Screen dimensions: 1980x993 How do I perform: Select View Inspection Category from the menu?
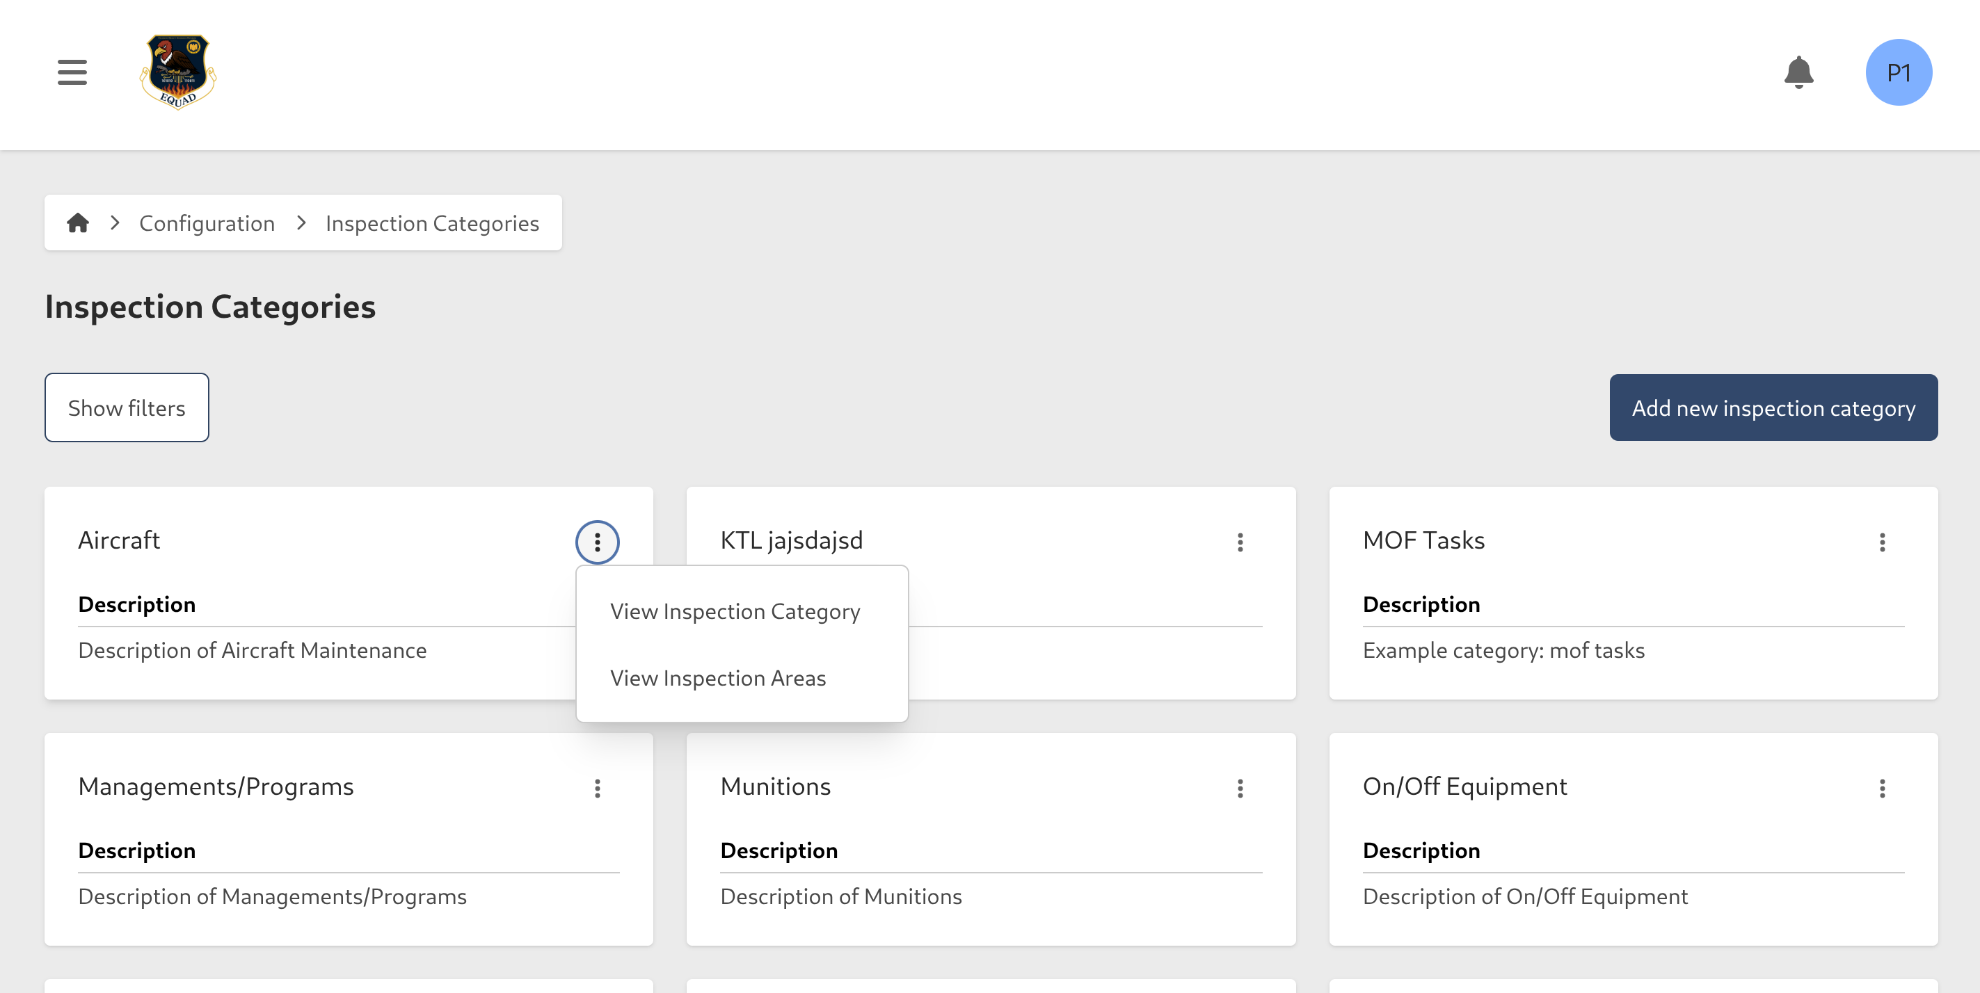(x=735, y=611)
